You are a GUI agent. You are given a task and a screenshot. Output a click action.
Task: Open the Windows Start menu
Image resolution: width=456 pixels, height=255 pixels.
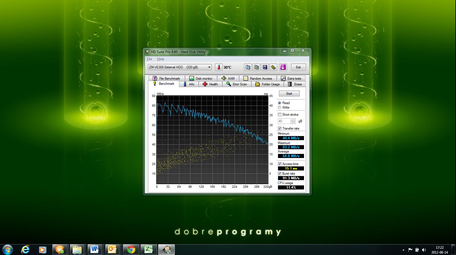click(x=8, y=250)
